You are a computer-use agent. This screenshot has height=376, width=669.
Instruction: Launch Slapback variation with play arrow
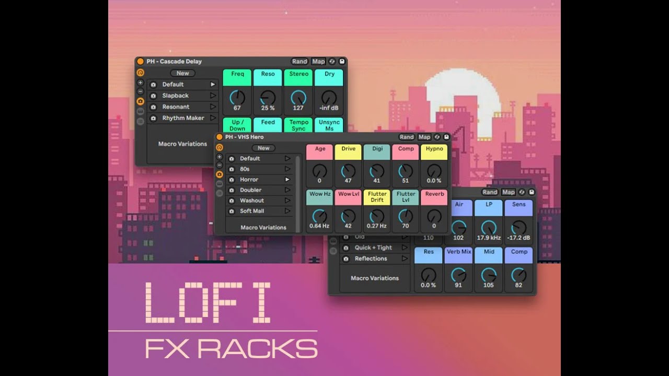(x=213, y=96)
